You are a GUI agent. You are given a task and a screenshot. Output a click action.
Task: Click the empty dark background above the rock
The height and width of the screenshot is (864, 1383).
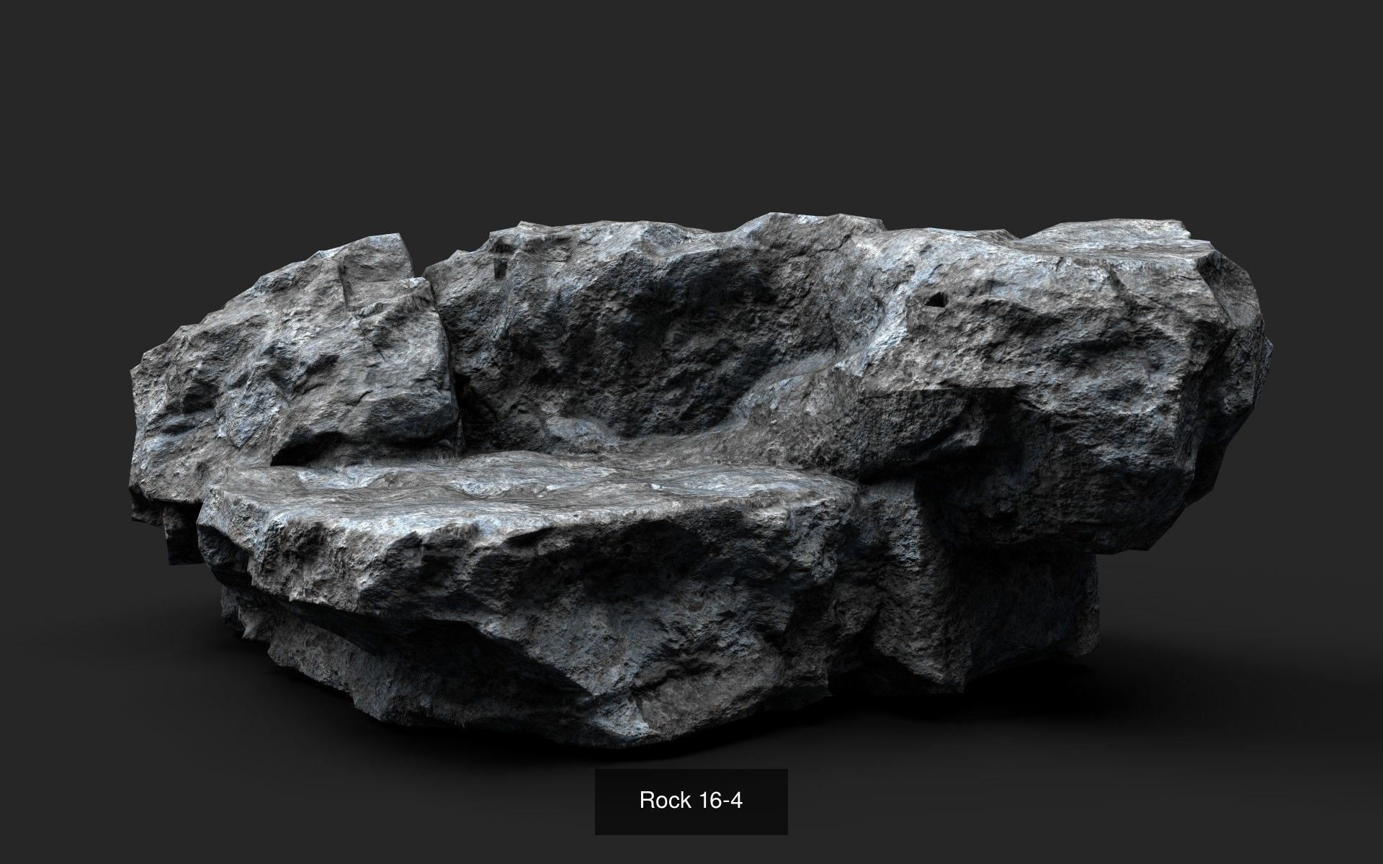[x=691, y=108]
